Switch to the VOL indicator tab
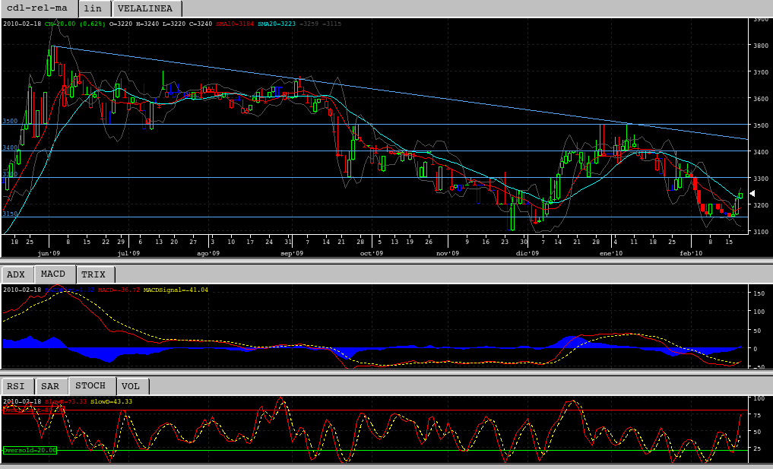The image size is (773, 469). (x=132, y=386)
